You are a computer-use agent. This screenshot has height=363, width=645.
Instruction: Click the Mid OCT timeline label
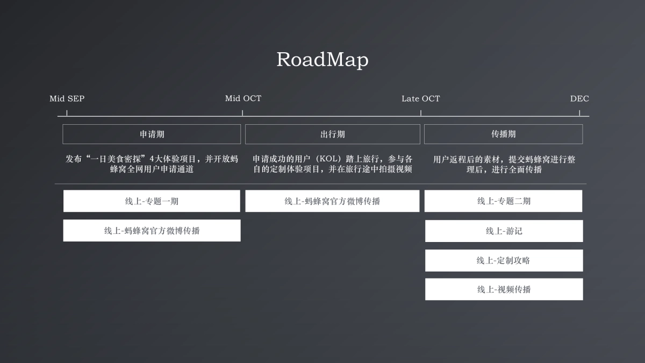(242, 98)
